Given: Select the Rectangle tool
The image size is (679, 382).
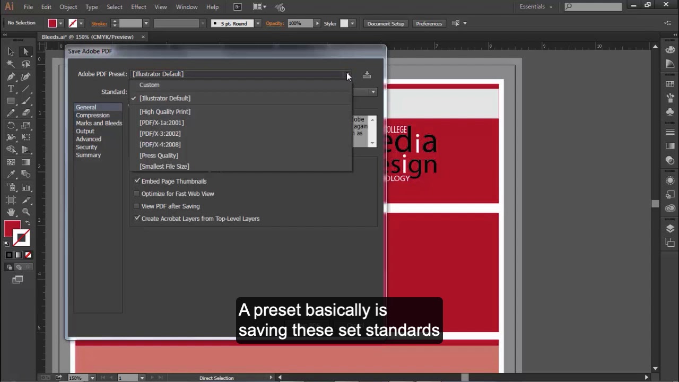Looking at the screenshot, I should pyautogui.click(x=11, y=101).
